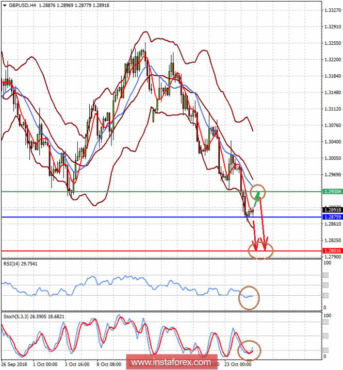Click the RSI 70 level label
Viewport: 343px width, 370px height.
(325, 275)
